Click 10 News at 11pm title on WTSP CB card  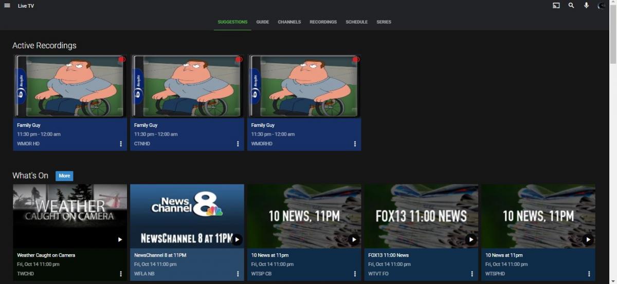tap(270, 255)
